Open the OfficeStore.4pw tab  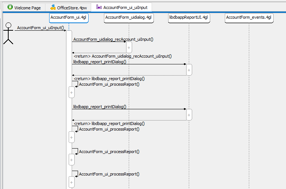click(69, 7)
